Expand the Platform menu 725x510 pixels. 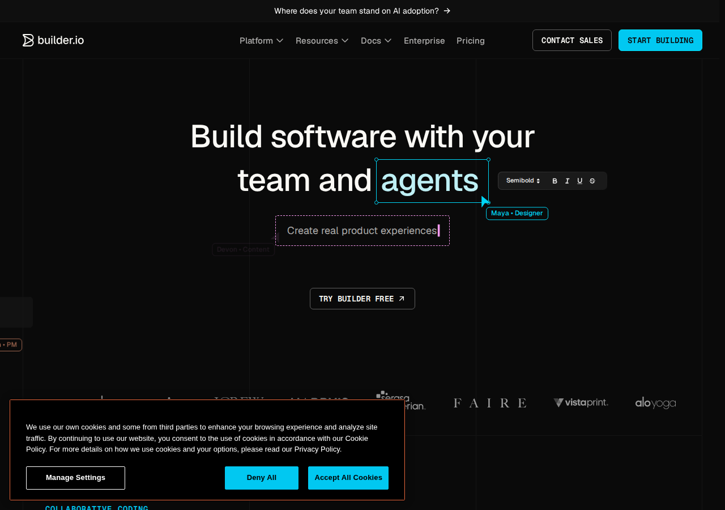(x=262, y=41)
